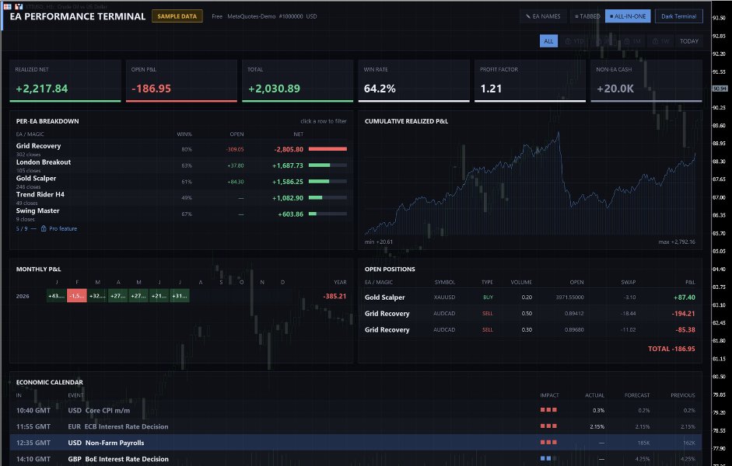The width and height of the screenshot is (732, 466).
Task: Click the lock icon next to Pro feature
Action: coord(44,229)
